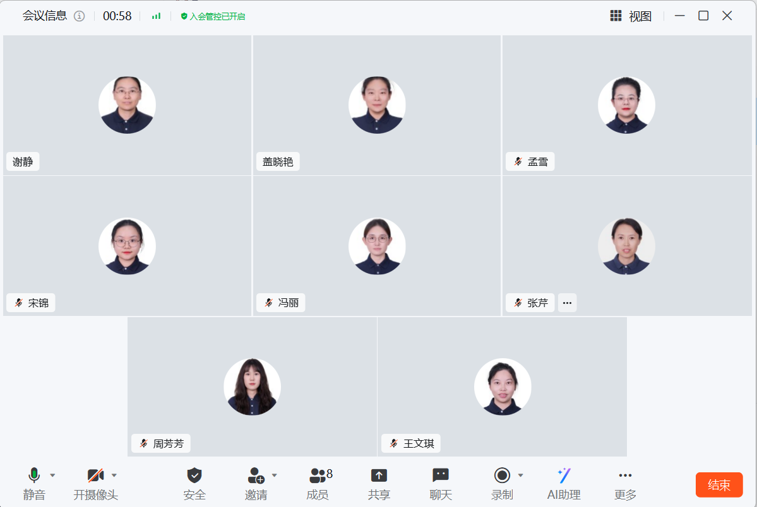Open the Security (安全) shield icon
The height and width of the screenshot is (507, 757).
click(194, 475)
